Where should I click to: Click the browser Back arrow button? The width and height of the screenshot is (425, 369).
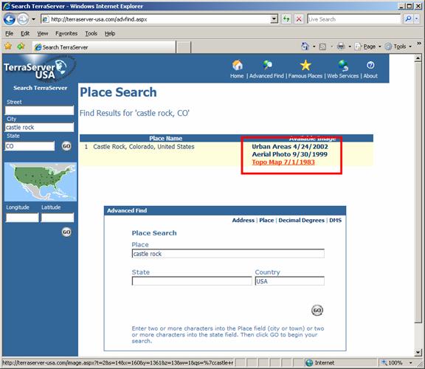coord(10,19)
